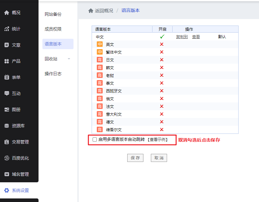
Task: Enable 韩文 via its red X
Action: click(162, 68)
